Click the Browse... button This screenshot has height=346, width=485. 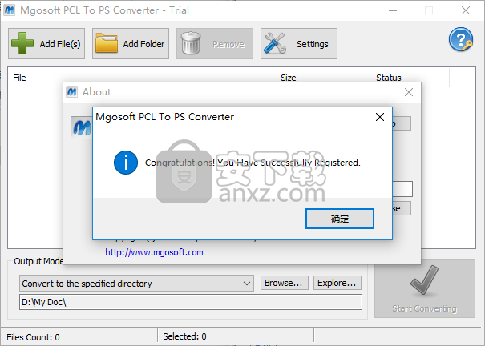click(285, 283)
